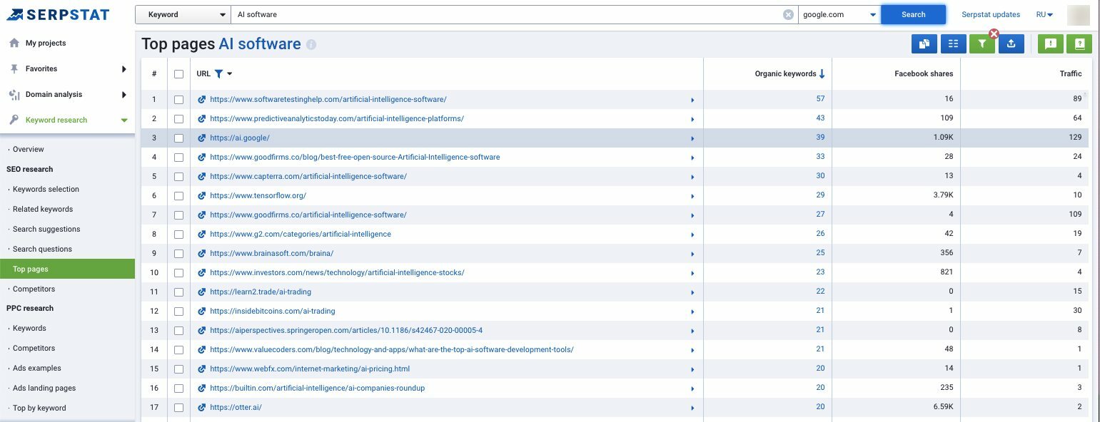Check the box for row 13 springeropen

[x=178, y=331]
